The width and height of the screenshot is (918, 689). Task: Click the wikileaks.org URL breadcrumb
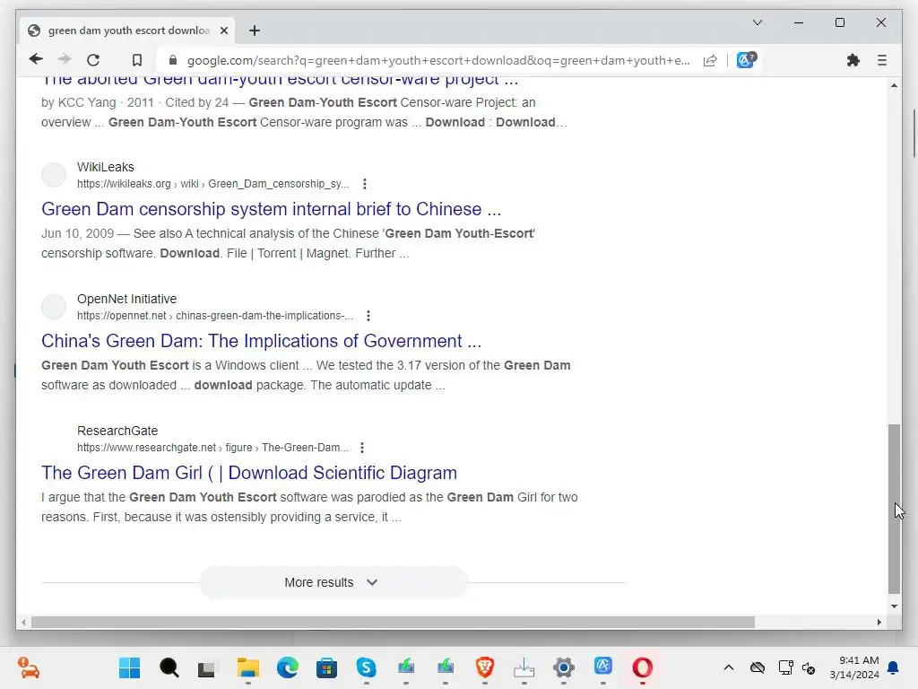click(213, 184)
